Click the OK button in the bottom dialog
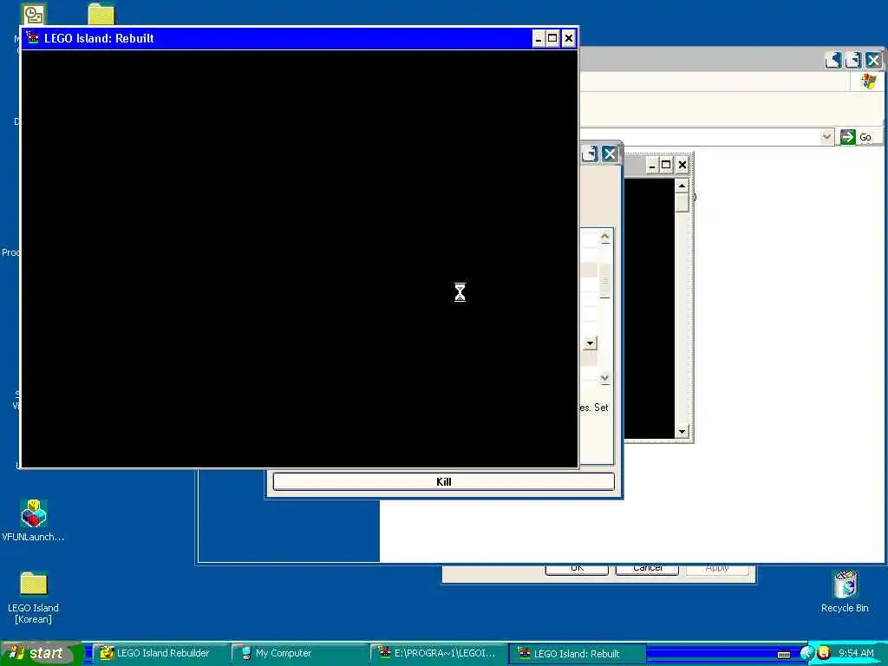888x666 pixels. (x=577, y=569)
